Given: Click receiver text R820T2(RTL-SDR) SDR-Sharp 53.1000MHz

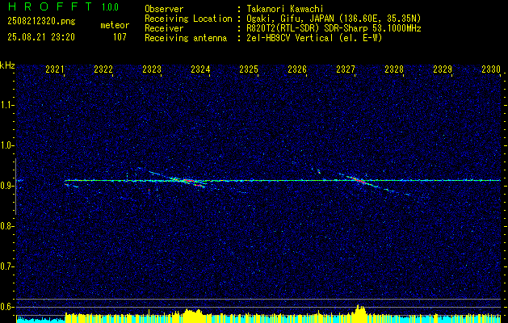Looking at the screenshot, I should coord(334,28).
